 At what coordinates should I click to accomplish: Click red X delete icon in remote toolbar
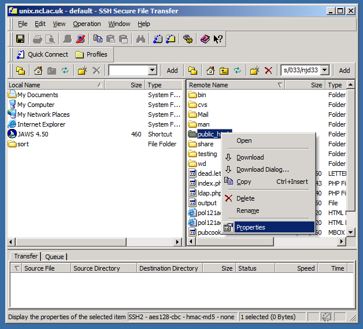(x=268, y=71)
